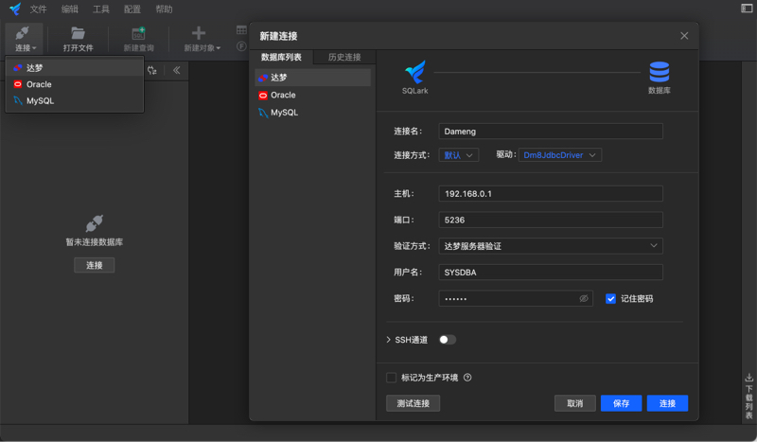Click the 测试连接 button
The height and width of the screenshot is (442, 757).
[x=413, y=403]
